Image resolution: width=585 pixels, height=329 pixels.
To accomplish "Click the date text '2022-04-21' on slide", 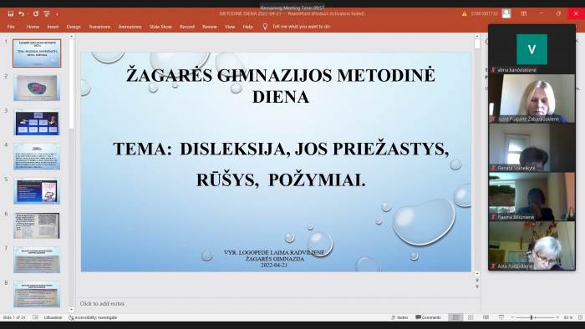I will pos(274,266).
